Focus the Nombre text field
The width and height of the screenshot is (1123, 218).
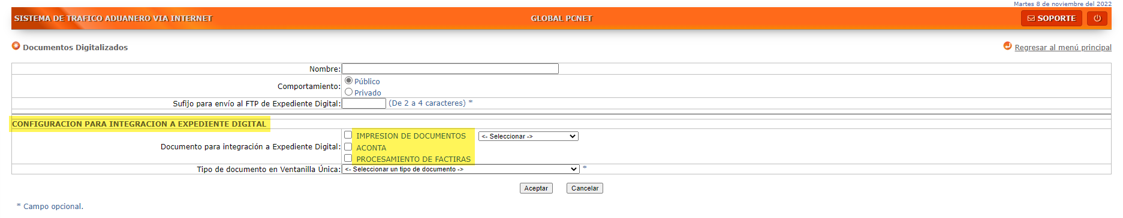(450, 69)
